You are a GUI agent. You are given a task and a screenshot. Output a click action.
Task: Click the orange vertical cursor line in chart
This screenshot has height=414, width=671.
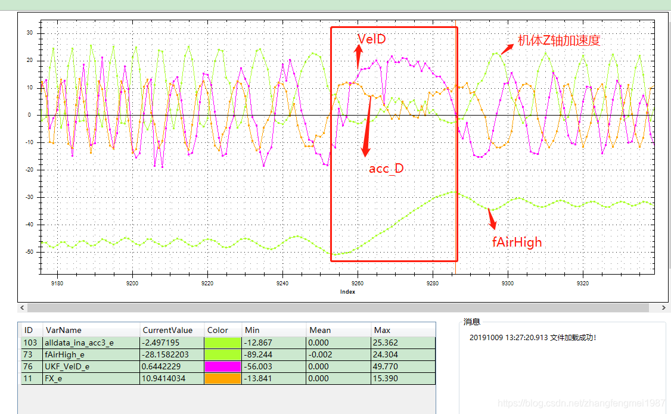[455, 145]
